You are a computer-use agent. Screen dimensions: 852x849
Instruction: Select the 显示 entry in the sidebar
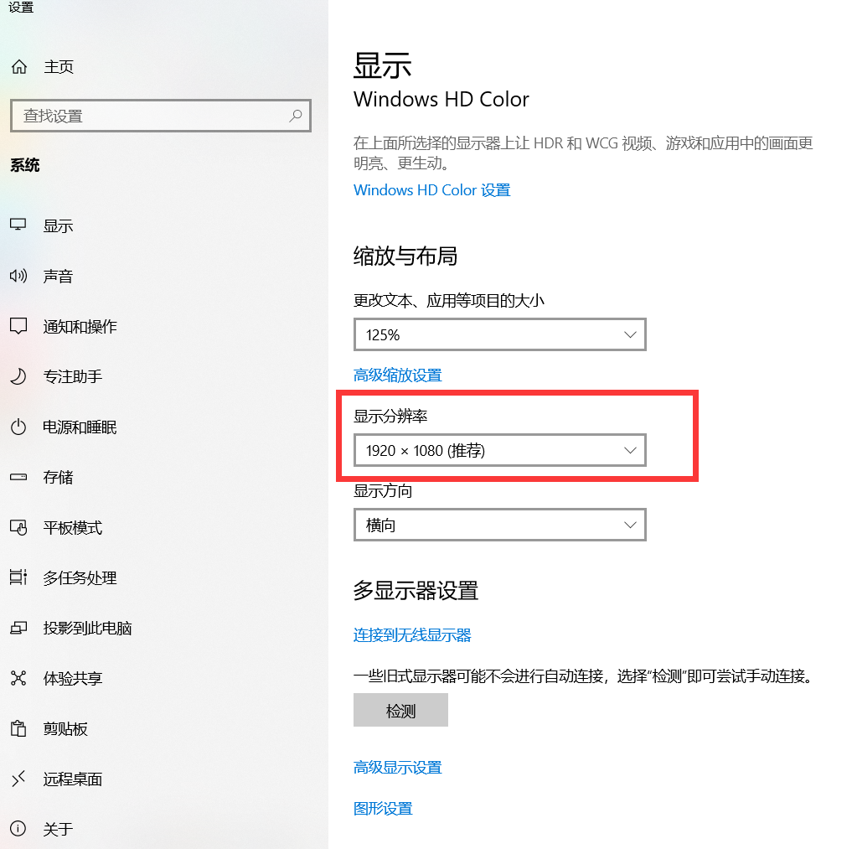tap(58, 225)
